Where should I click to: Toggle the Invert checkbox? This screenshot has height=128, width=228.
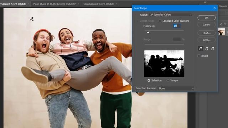coord(199,56)
